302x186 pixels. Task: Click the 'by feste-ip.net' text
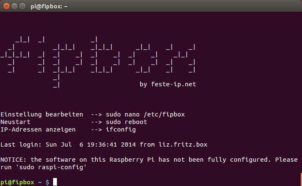point(168,84)
